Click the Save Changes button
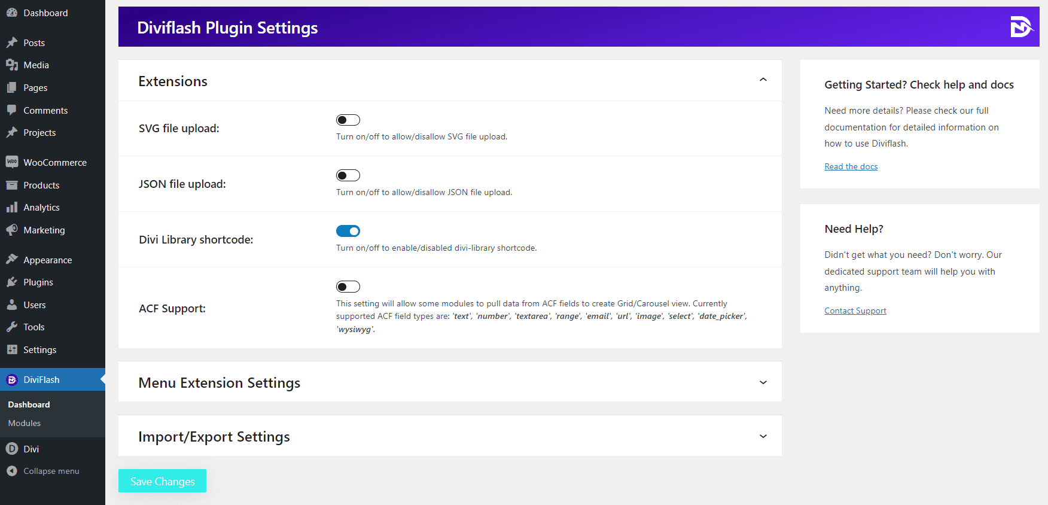 click(x=162, y=481)
